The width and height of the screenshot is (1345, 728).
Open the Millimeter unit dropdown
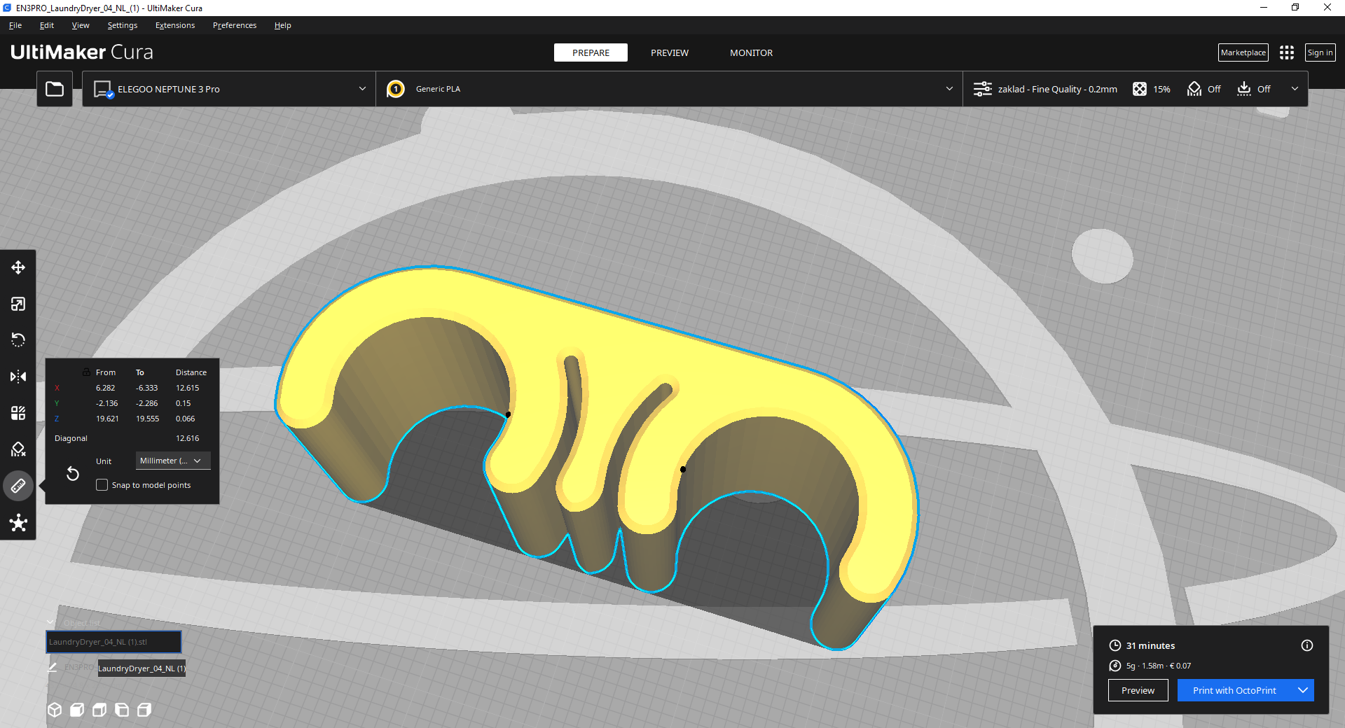point(172,461)
